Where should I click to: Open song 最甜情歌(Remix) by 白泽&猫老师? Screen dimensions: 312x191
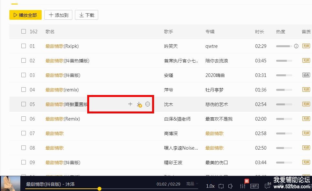[63, 119]
